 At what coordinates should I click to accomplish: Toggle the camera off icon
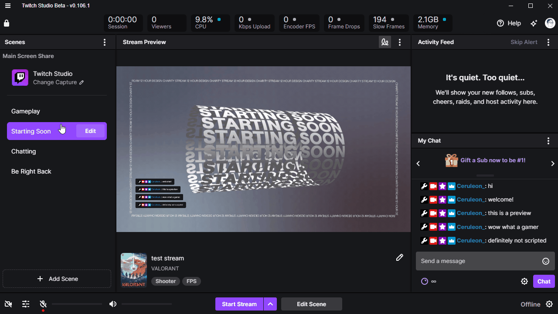click(8, 304)
